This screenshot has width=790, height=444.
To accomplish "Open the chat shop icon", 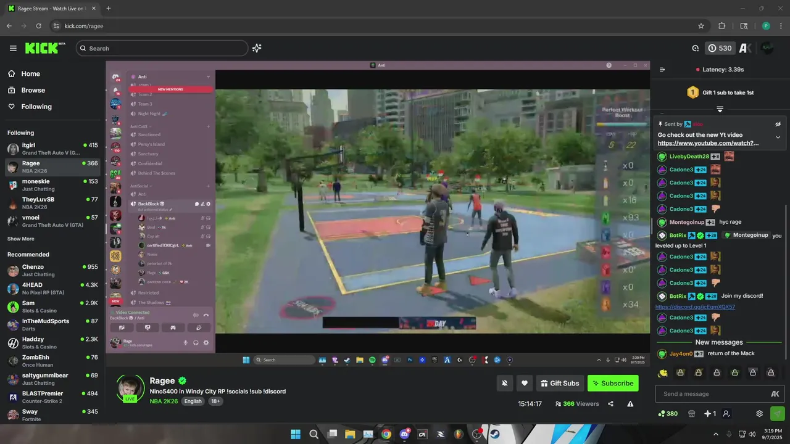I will click(x=691, y=414).
